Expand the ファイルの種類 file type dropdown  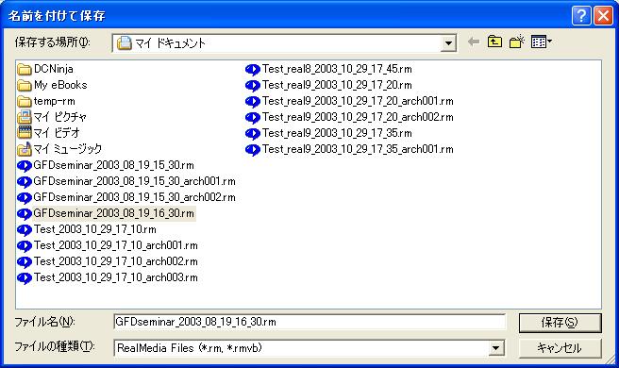click(x=495, y=348)
